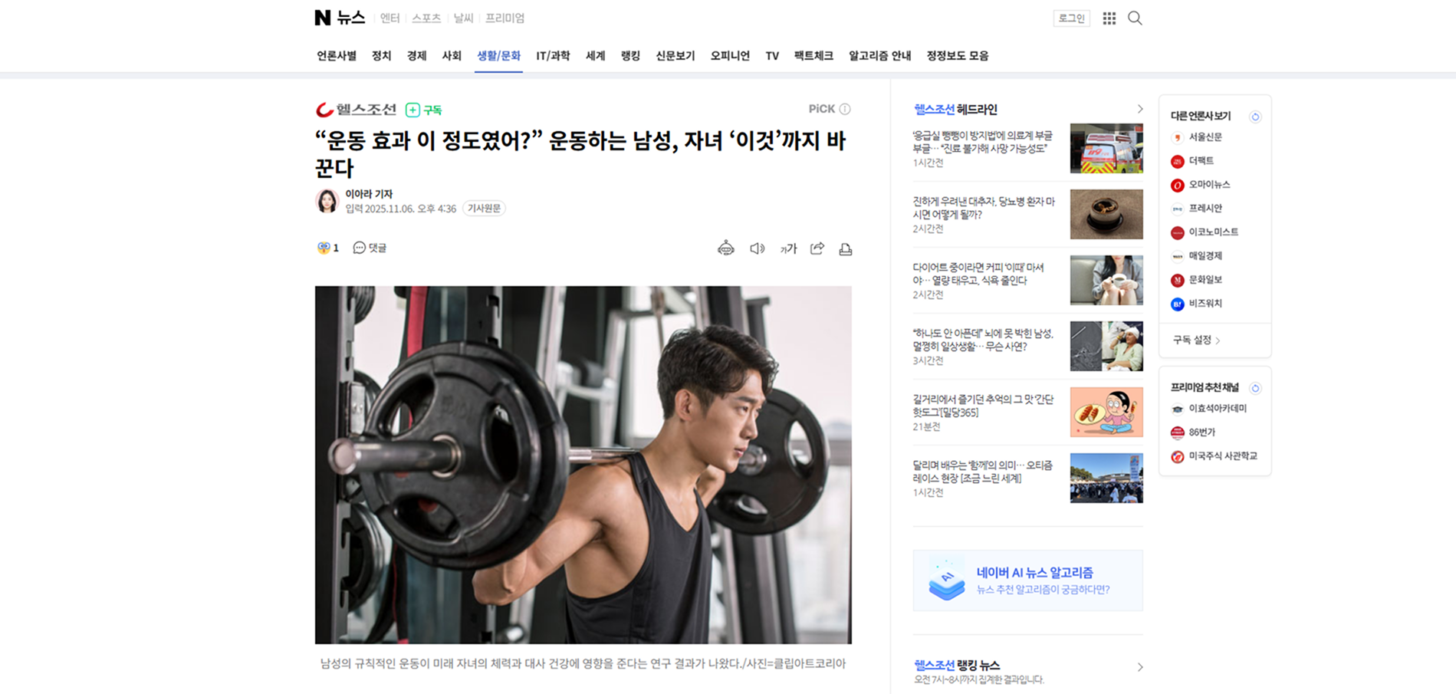The height and width of the screenshot is (694, 1456).
Task: Refresh the 다른 언론사 보기 list
Action: point(1255,117)
